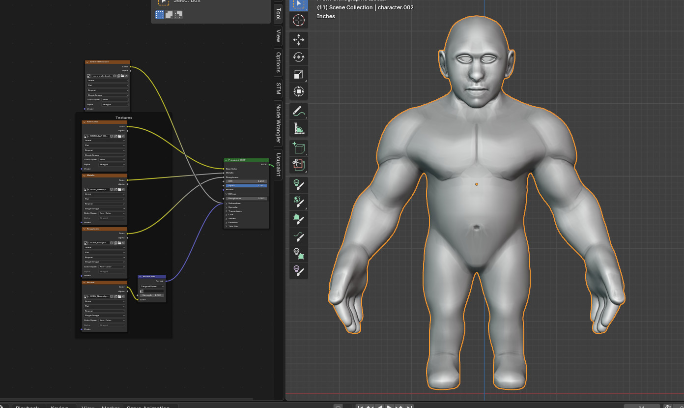The image size is (684, 408).
Task: Create new image copy in Base Color node
Action: pos(115,136)
